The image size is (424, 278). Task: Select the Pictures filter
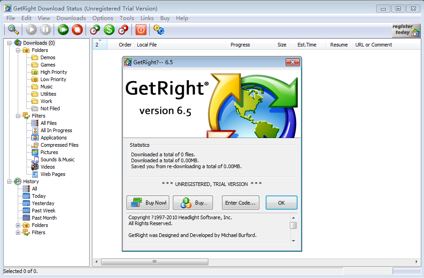point(49,153)
